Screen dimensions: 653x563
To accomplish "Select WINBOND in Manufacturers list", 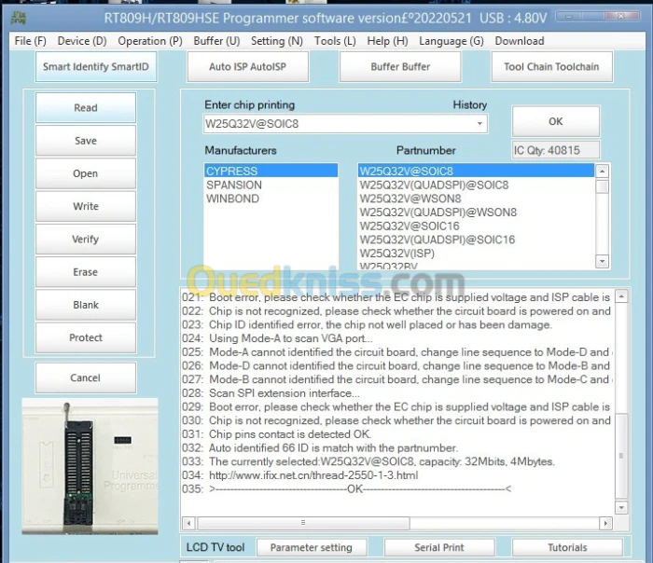I will 271,199.
